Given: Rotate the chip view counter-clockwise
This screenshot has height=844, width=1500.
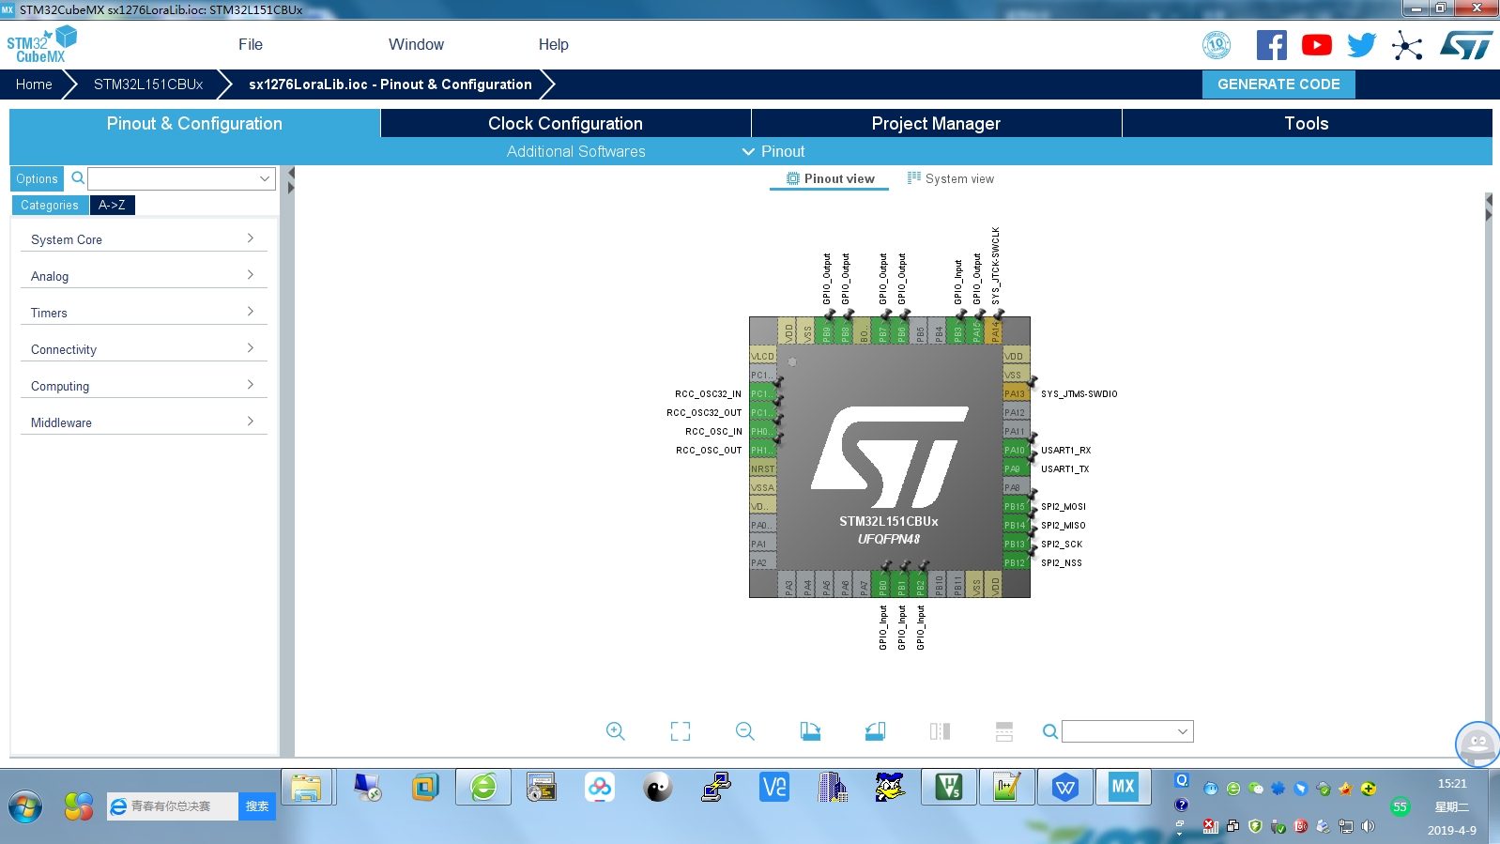Looking at the screenshot, I should (x=875, y=731).
